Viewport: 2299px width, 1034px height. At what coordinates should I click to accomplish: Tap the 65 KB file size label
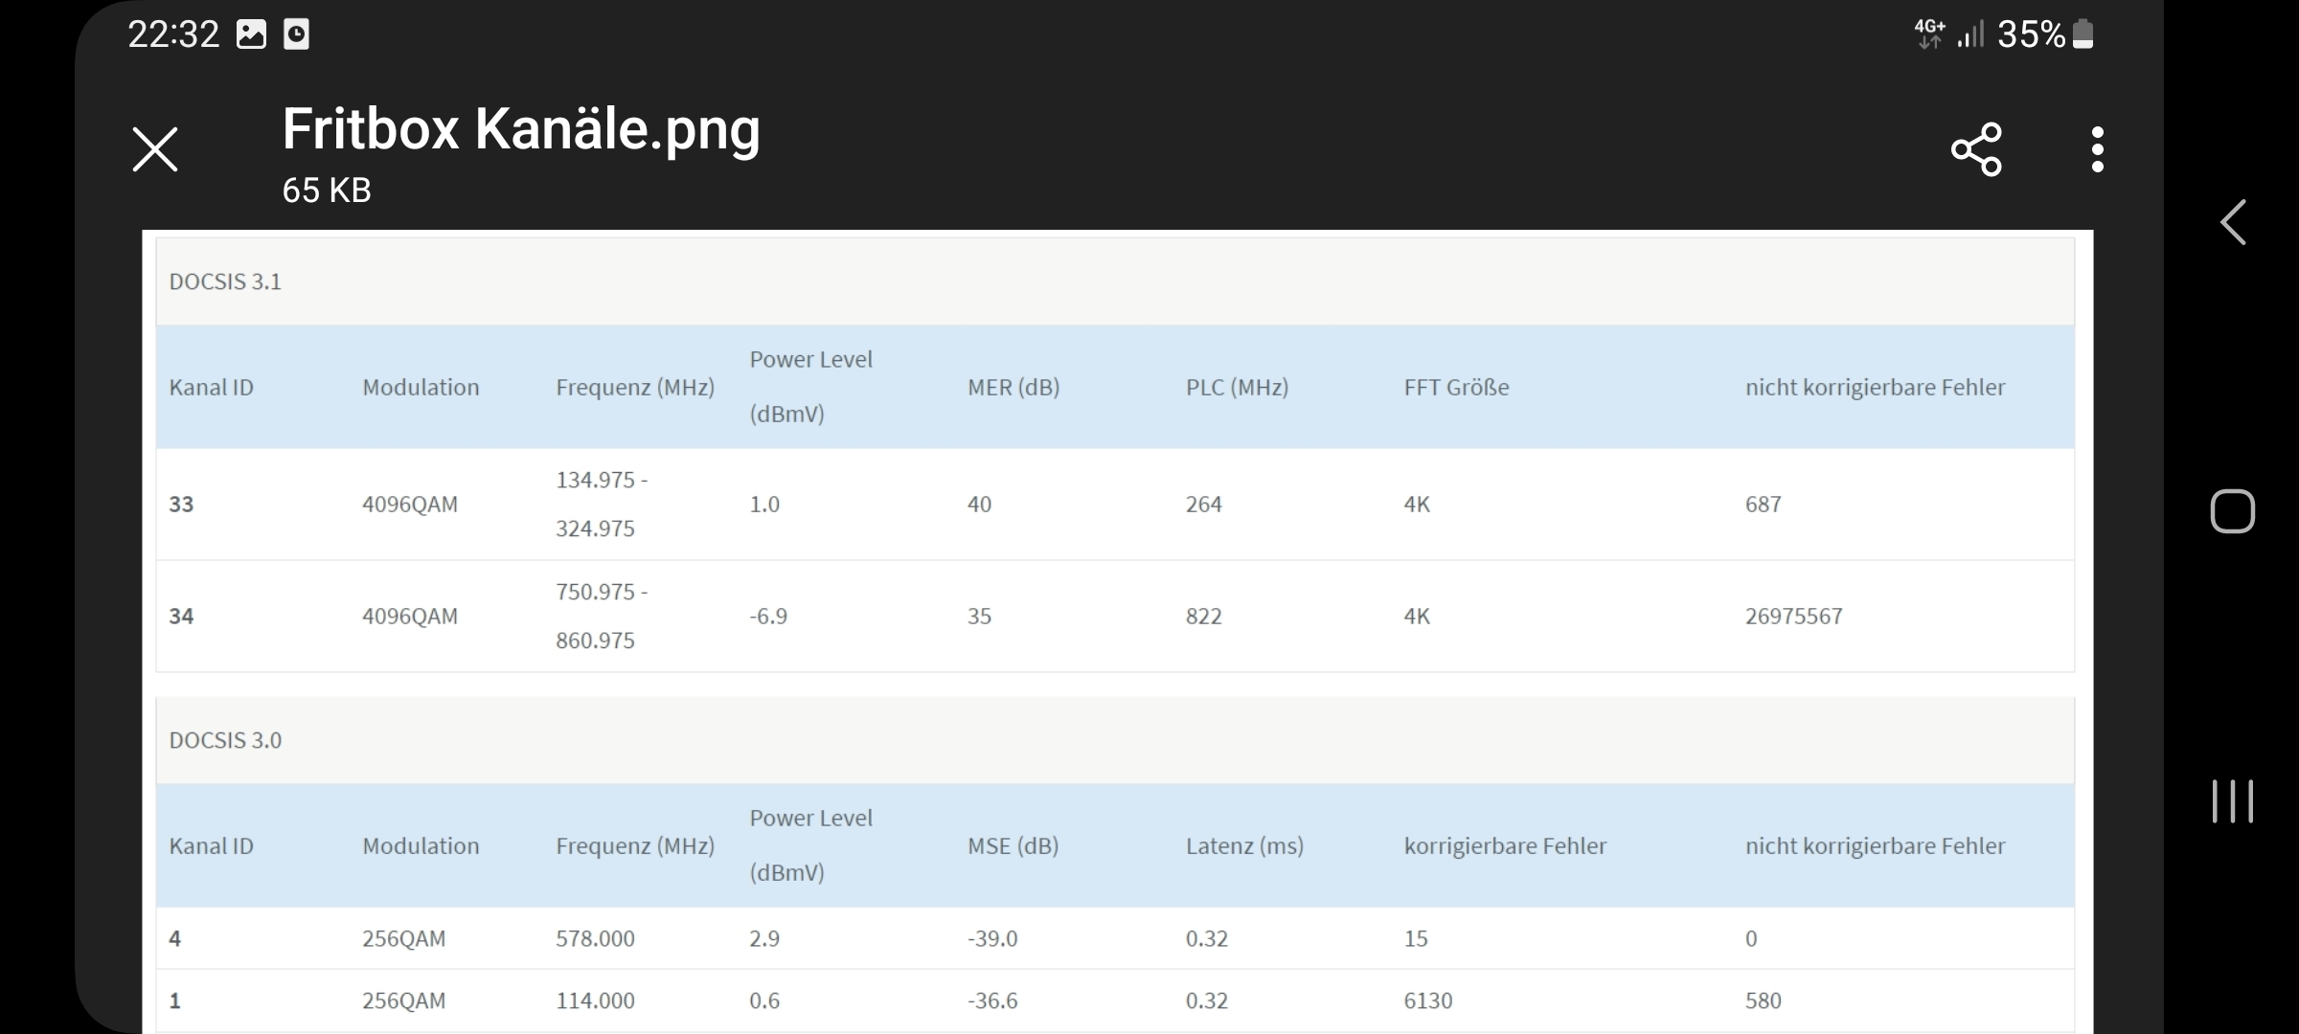327,191
